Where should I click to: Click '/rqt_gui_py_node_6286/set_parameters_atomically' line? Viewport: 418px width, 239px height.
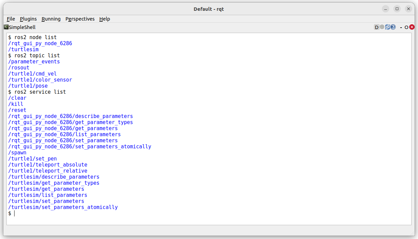(80, 146)
